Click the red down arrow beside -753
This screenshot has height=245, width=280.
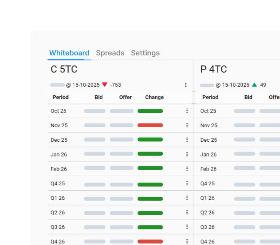tap(105, 85)
